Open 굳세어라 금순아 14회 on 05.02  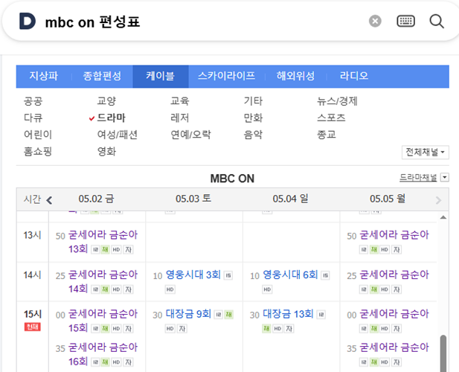[x=103, y=281]
